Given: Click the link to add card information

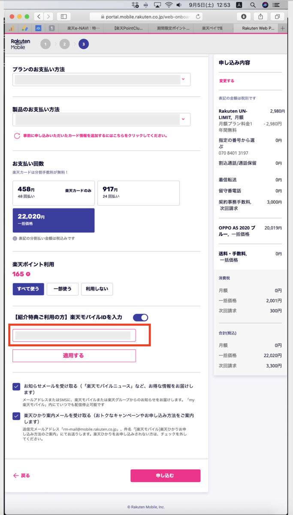Looking at the screenshot, I should pyautogui.click(x=95, y=136).
